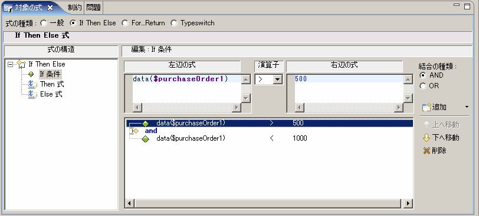Click the 1000 value in the second condition

pyautogui.click(x=300, y=138)
